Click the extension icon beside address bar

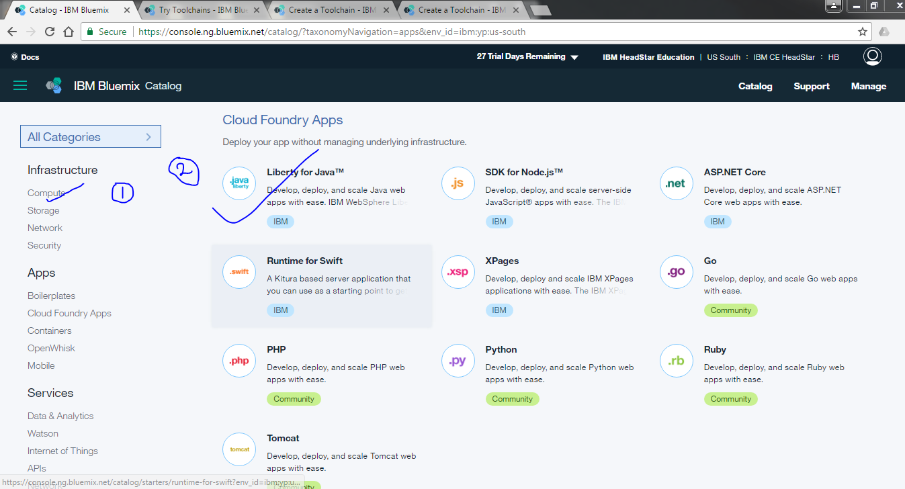pos(884,32)
